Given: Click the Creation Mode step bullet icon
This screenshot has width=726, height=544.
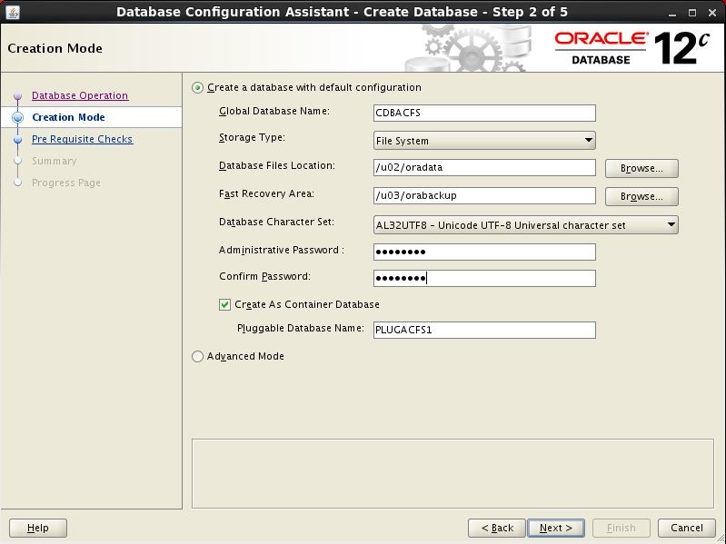Looking at the screenshot, I should (x=17, y=117).
